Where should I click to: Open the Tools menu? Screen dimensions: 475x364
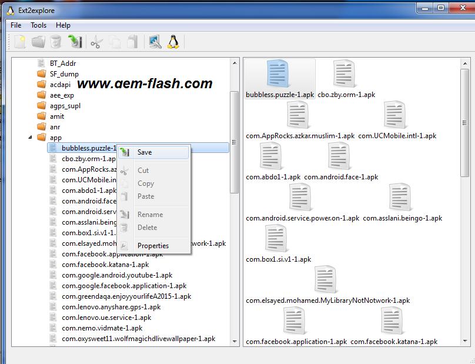click(38, 25)
